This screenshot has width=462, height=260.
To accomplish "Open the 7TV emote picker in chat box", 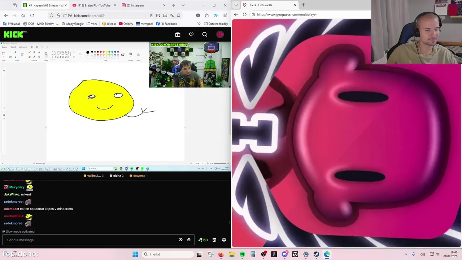I will [x=181, y=240].
